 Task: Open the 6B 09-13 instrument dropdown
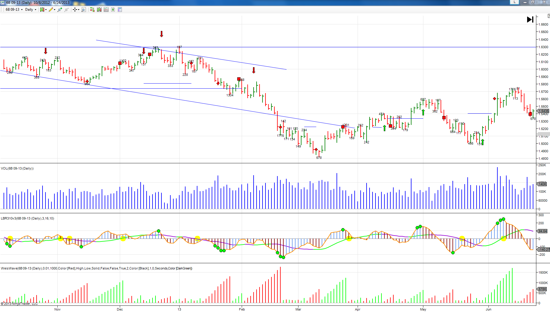[14, 10]
